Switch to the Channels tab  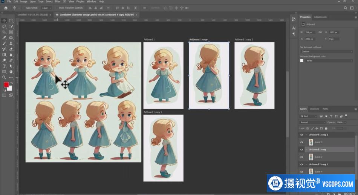tap(314, 109)
